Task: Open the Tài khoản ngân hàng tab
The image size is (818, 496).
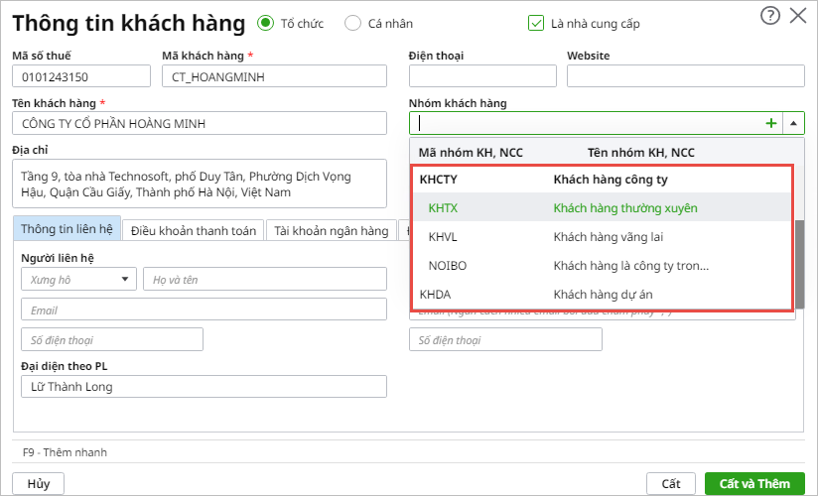Action: (332, 230)
